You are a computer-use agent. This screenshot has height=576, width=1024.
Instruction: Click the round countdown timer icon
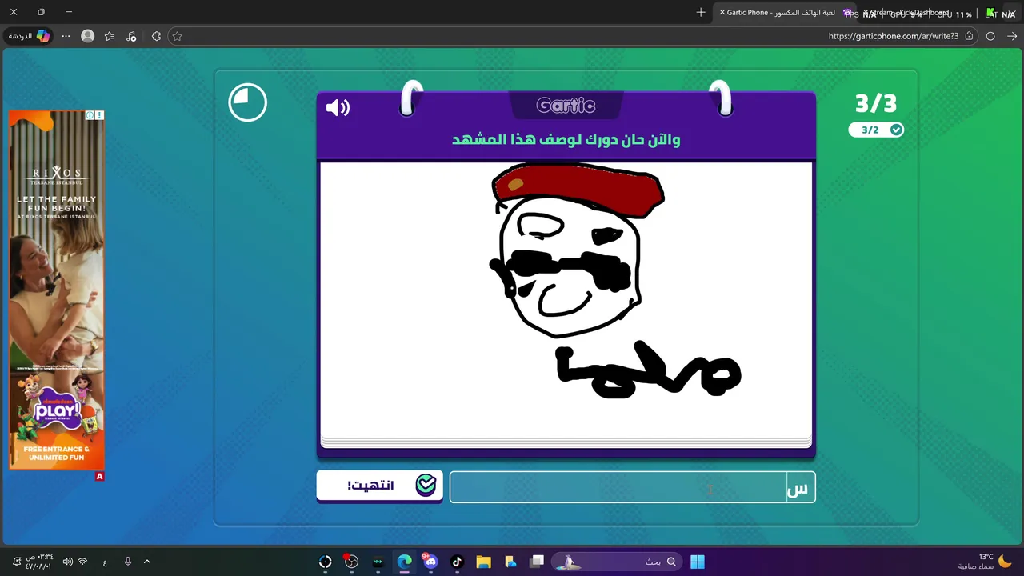point(247,102)
